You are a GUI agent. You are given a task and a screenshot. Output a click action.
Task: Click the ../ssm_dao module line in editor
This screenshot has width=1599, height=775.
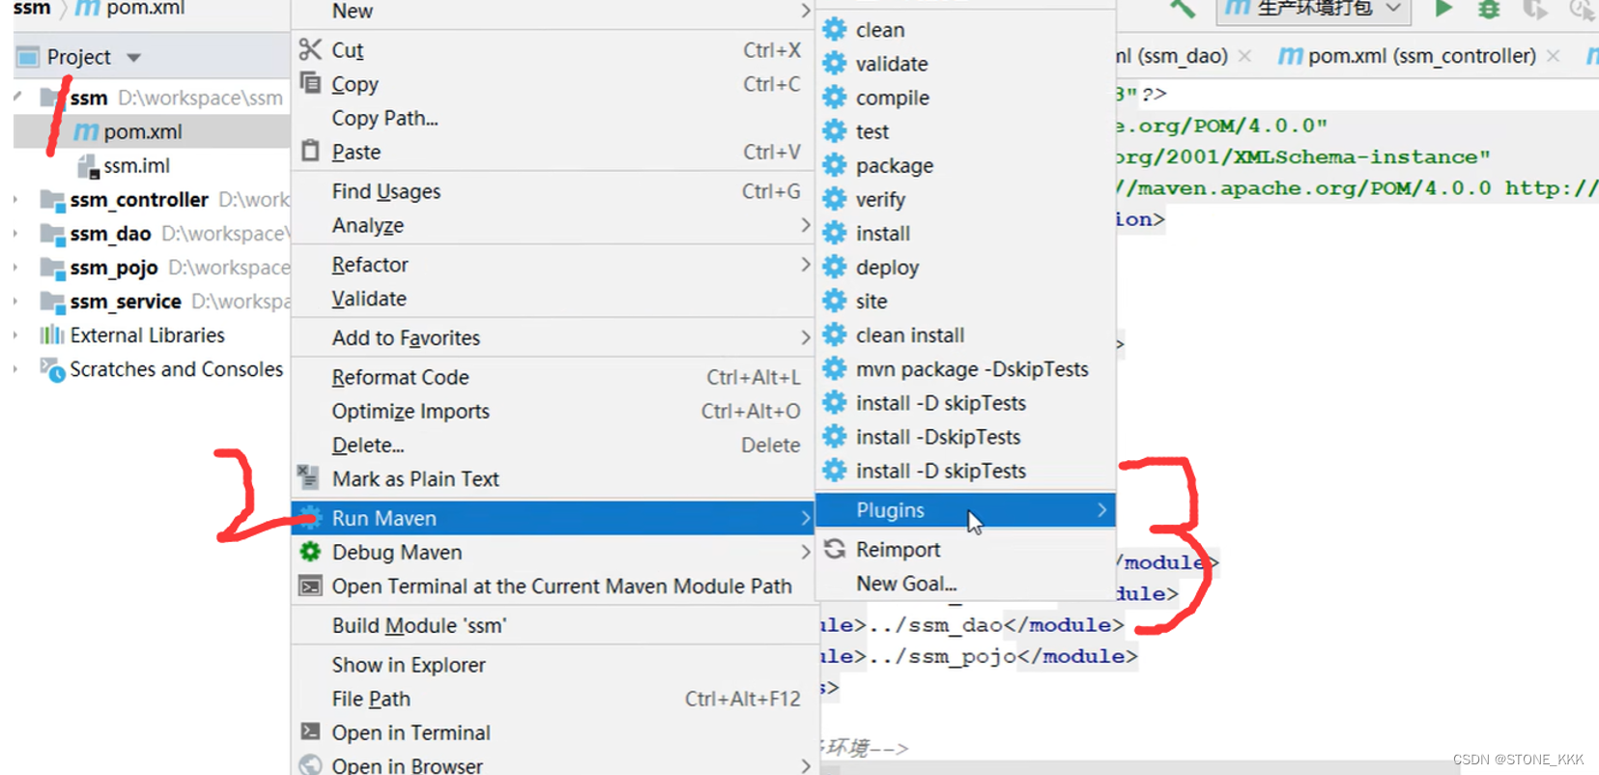pyautogui.click(x=972, y=625)
